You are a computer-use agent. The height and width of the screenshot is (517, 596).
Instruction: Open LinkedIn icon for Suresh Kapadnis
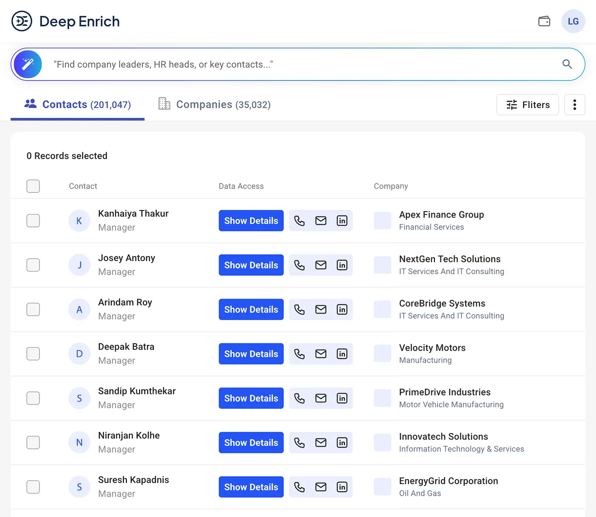(342, 487)
